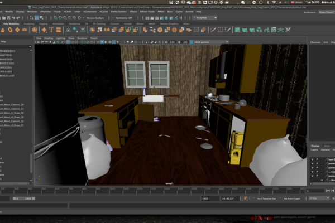The image size is (335, 223).
Task: Click the No Live Surface field
Action: pos(95,18)
